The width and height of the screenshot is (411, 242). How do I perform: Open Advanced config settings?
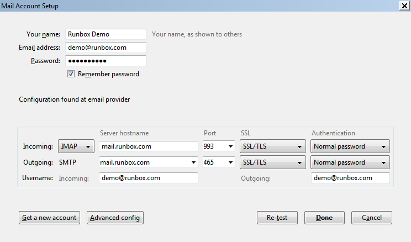pyautogui.click(x=115, y=218)
